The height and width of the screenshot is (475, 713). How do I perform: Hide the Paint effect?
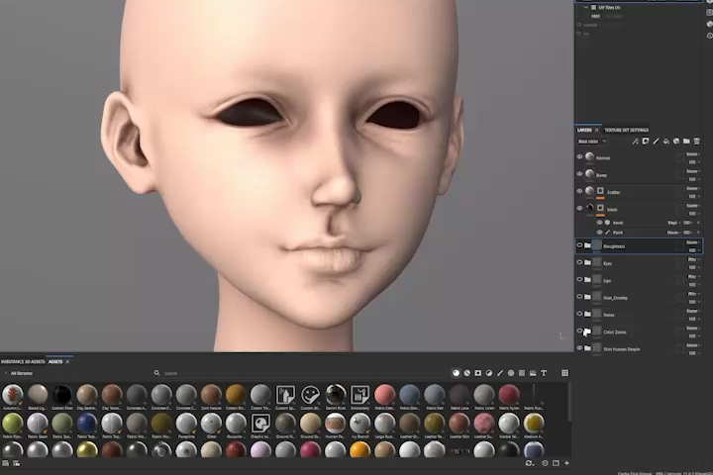[599, 233]
